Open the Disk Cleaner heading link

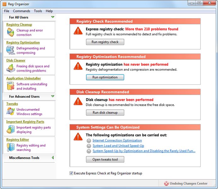pyautogui.click(x=16, y=60)
